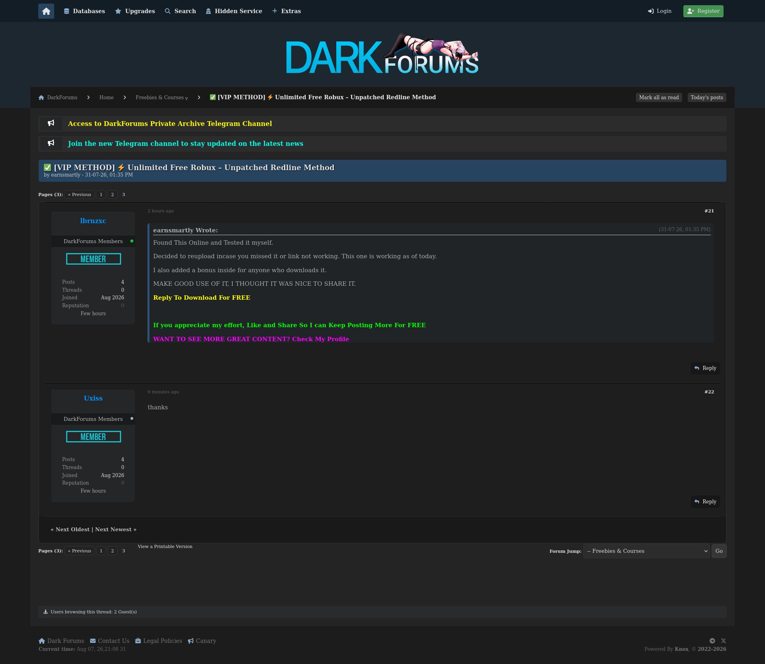Click the Today's posts button
The image size is (765, 664).
tap(707, 98)
